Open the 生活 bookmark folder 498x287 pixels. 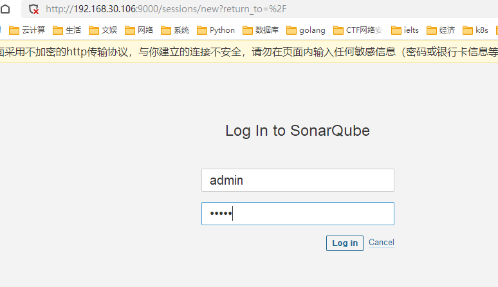pos(67,30)
